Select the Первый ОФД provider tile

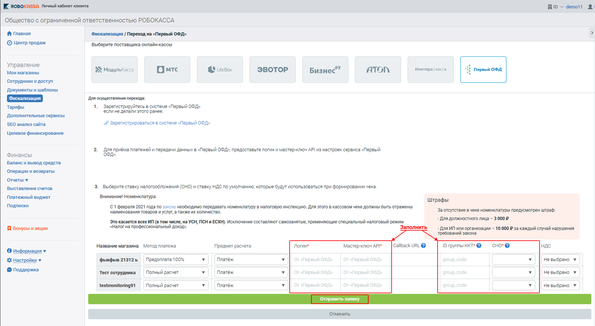click(483, 70)
